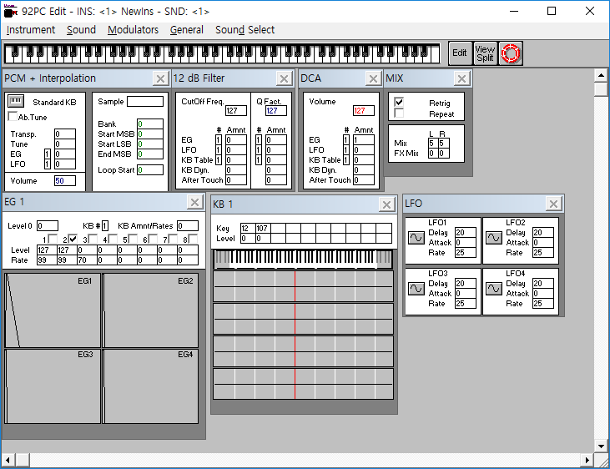Select LFO2 sine waveform icon
The height and width of the screenshot is (469, 610).
point(494,237)
